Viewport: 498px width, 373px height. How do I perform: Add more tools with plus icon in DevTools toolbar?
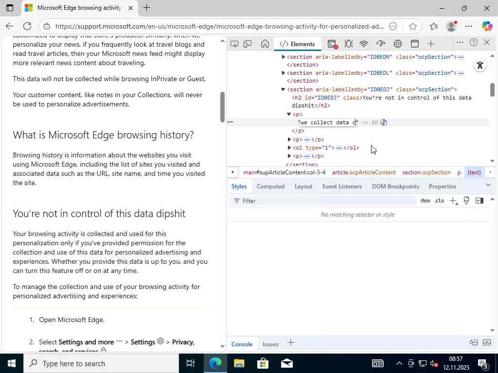[x=431, y=44]
